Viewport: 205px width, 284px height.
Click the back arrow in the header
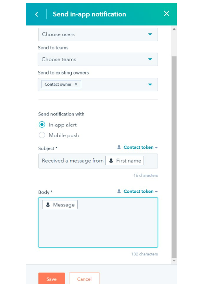point(36,14)
